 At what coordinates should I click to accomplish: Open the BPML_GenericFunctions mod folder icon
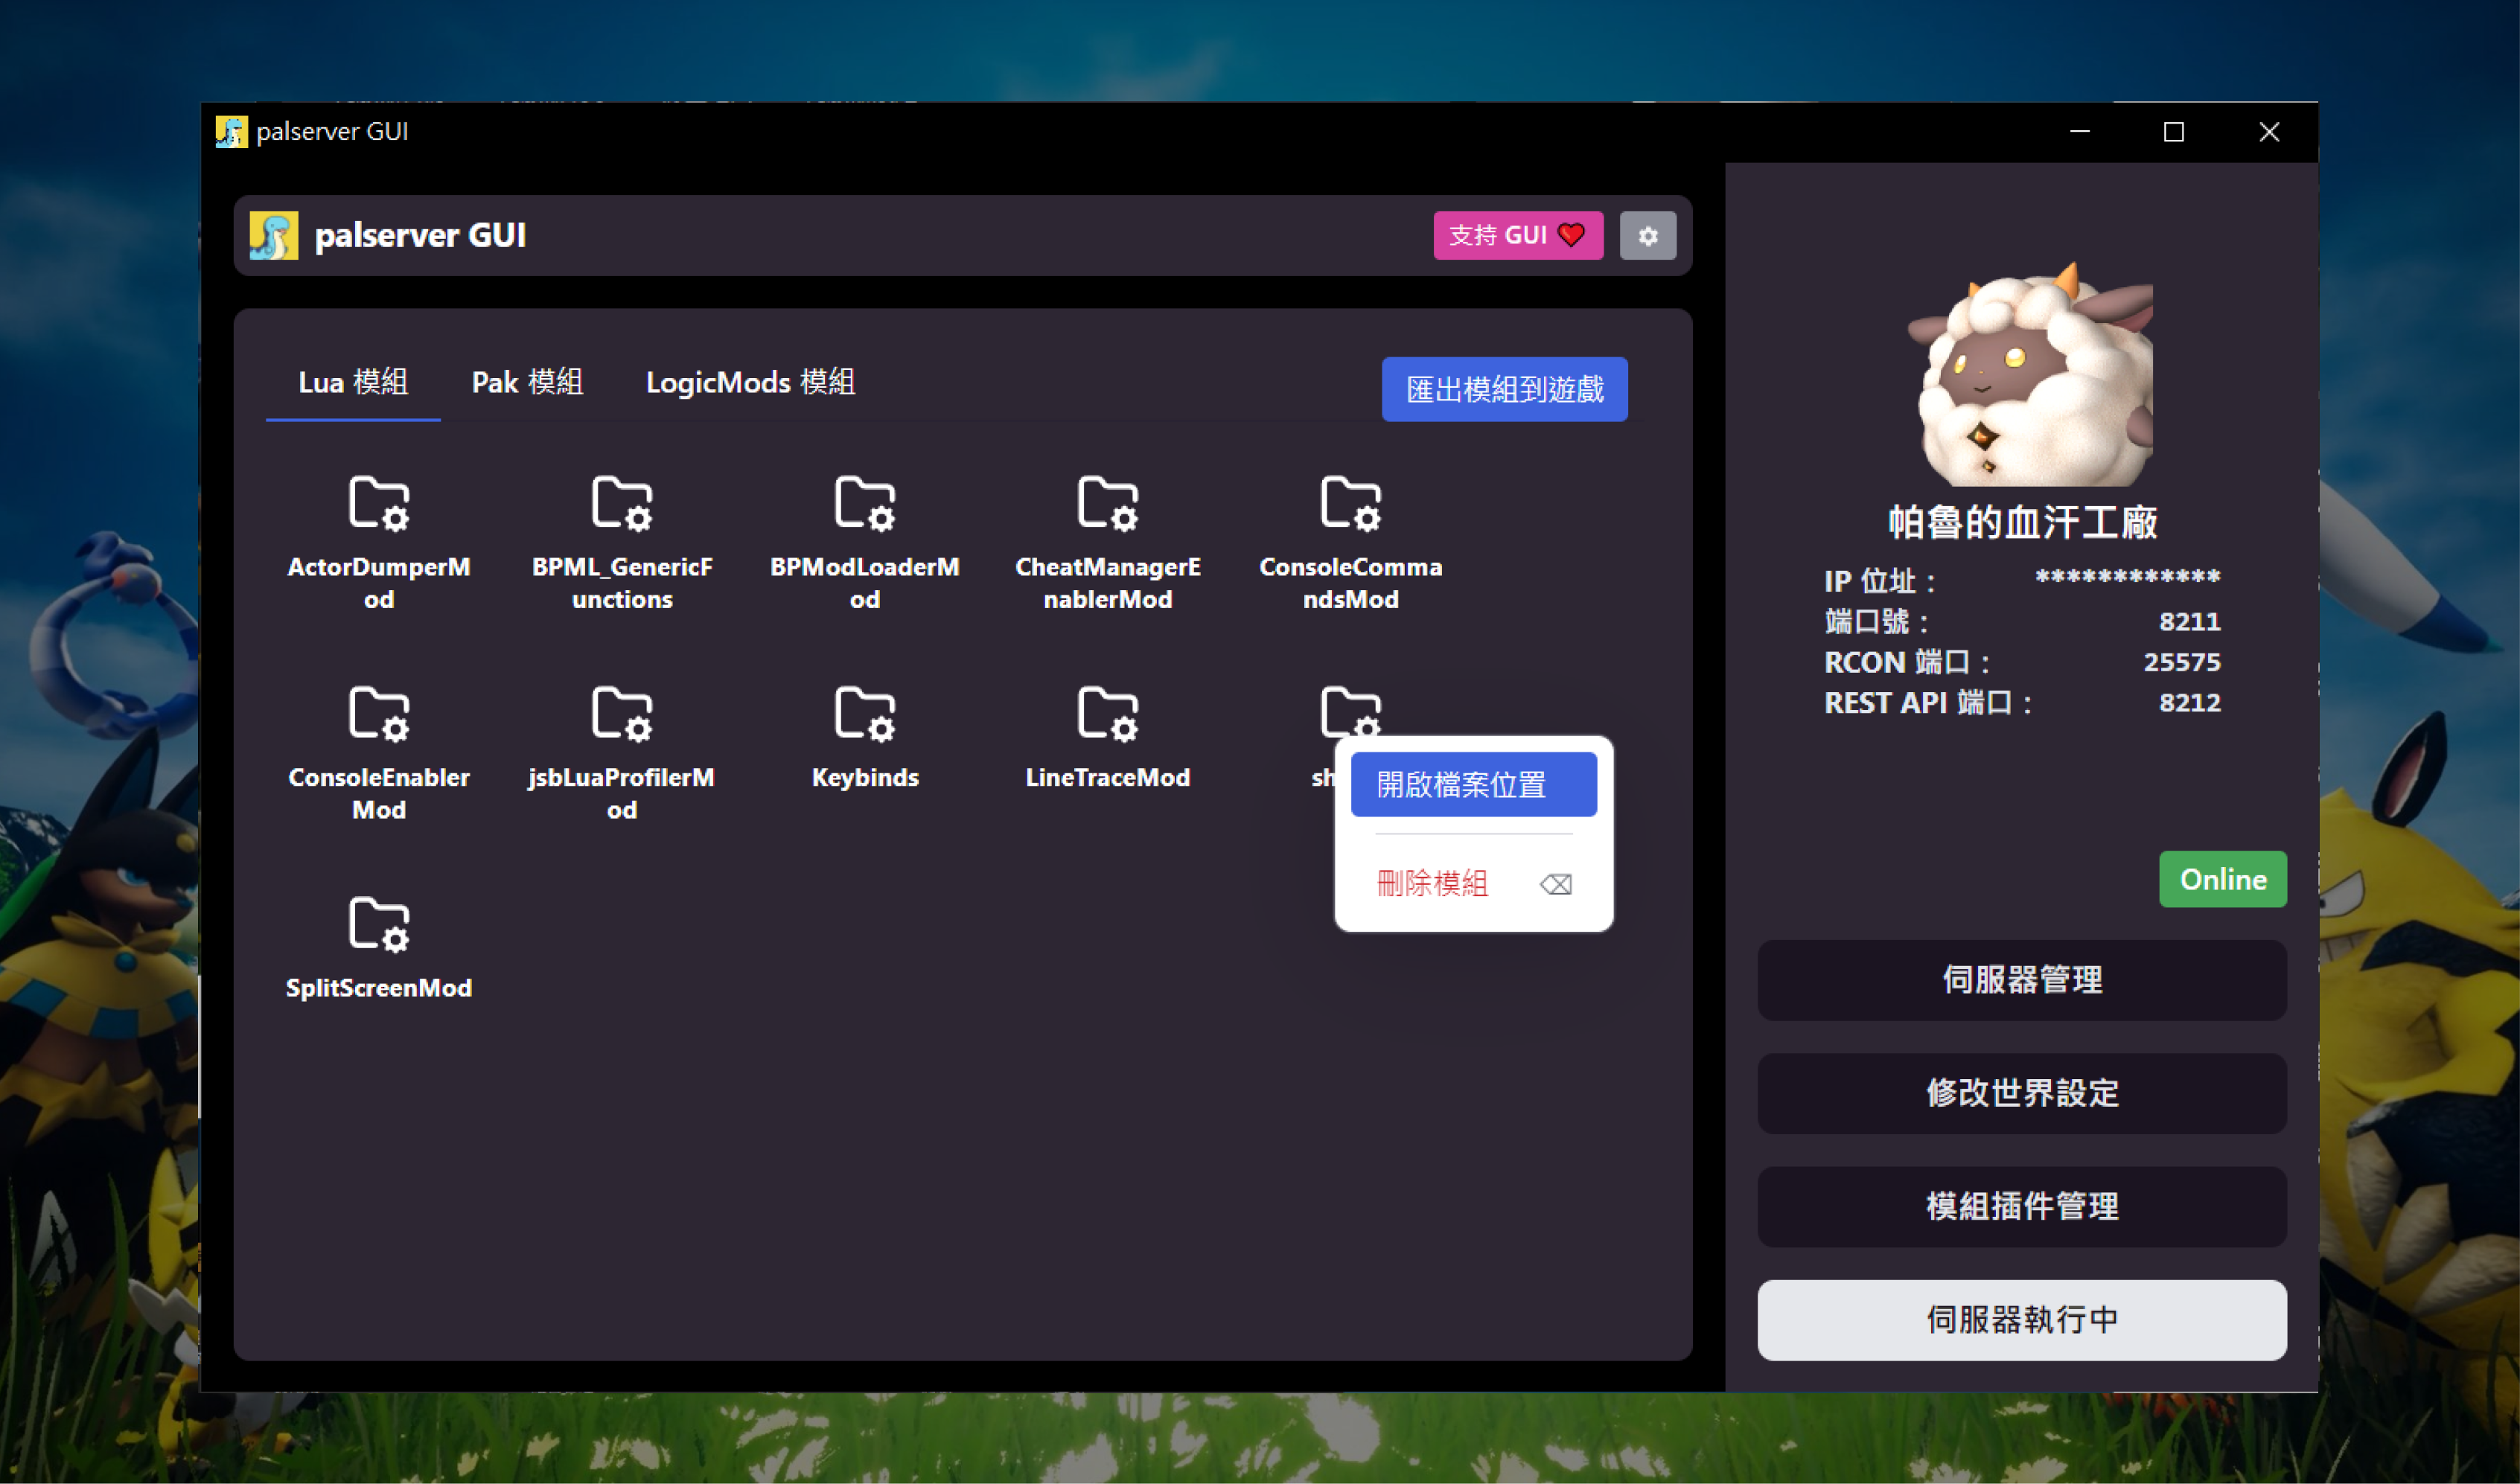[622, 503]
